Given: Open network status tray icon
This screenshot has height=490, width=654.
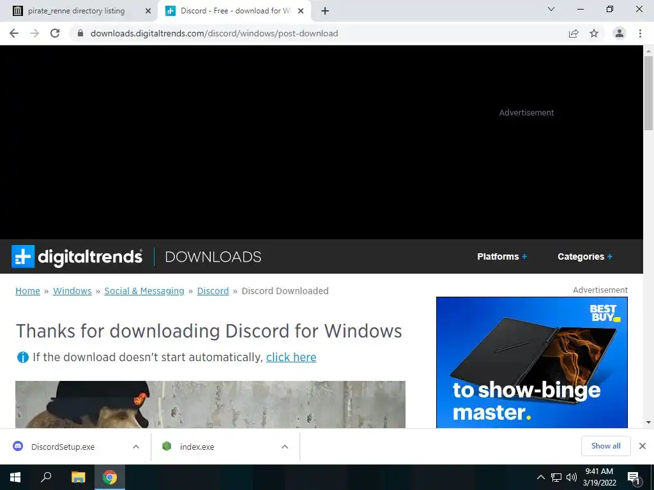Looking at the screenshot, I should coord(556,477).
